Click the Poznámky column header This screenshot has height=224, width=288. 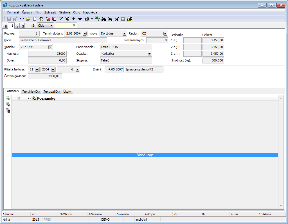[x=46, y=99]
